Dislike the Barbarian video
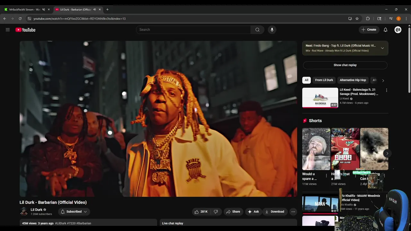The image size is (411, 231). (216, 211)
